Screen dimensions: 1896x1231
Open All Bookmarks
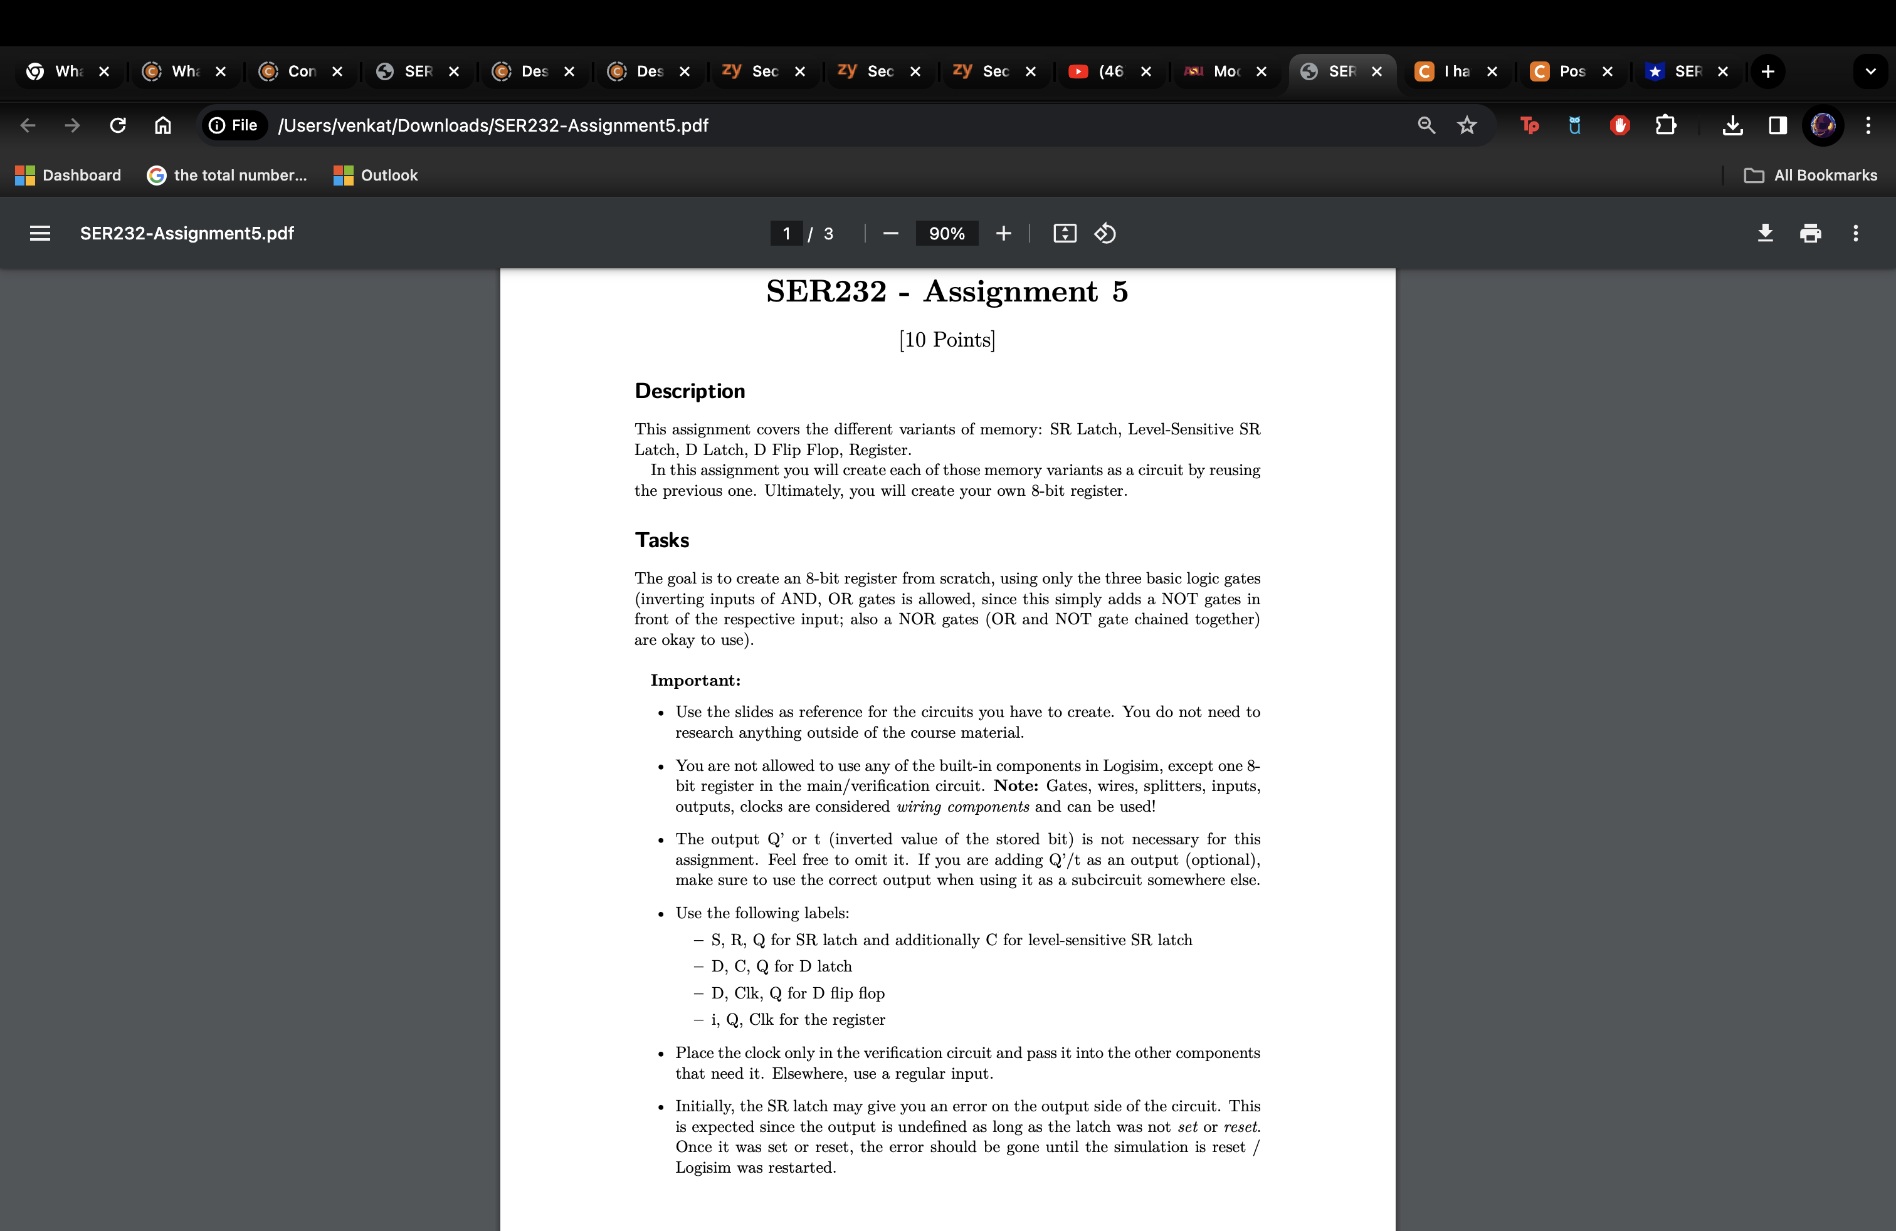pyautogui.click(x=1811, y=175)
